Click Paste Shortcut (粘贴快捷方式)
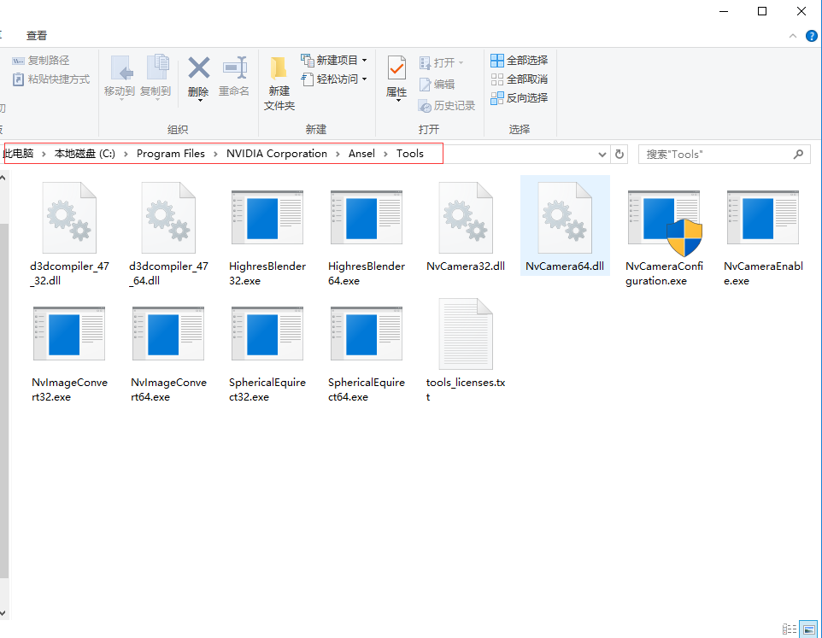This screenshot has width=822, height=638. pos(51,79)
